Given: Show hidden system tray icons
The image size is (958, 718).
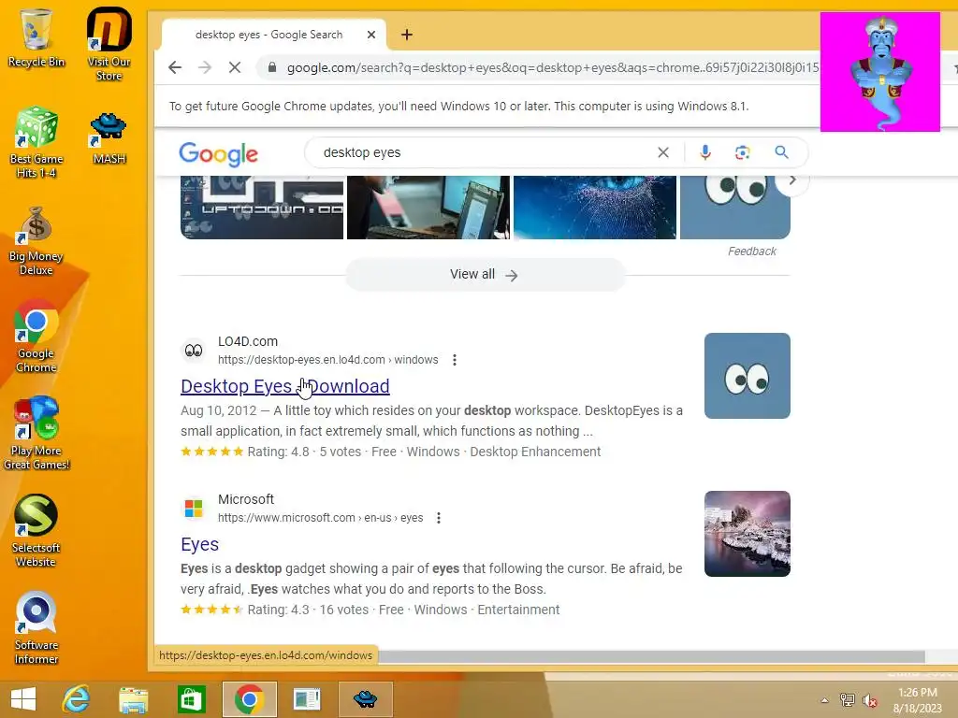Looking at the screenshot, I should (825, 699).
